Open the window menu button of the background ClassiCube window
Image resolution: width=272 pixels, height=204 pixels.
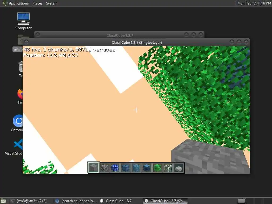[x=38, y=35]
